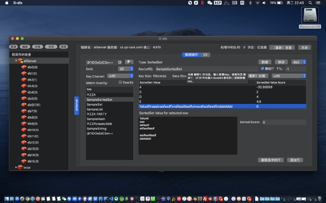The height and width of the screenshot is (203, 326).
Task: Switch to the Cli tab
Action: click(205, 55)
